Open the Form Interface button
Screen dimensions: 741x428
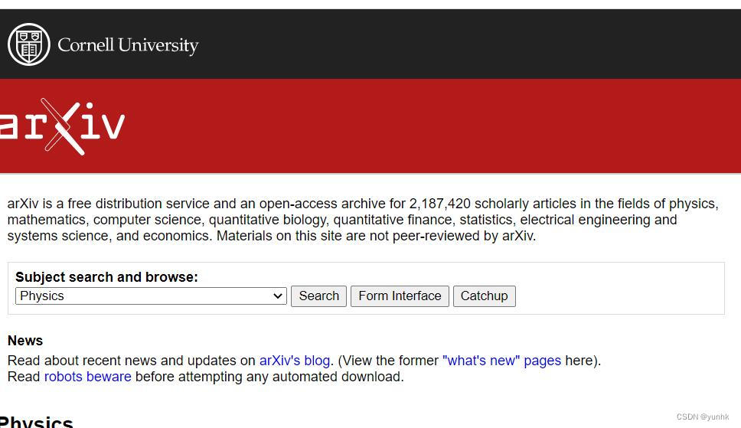tap(400, 296)
